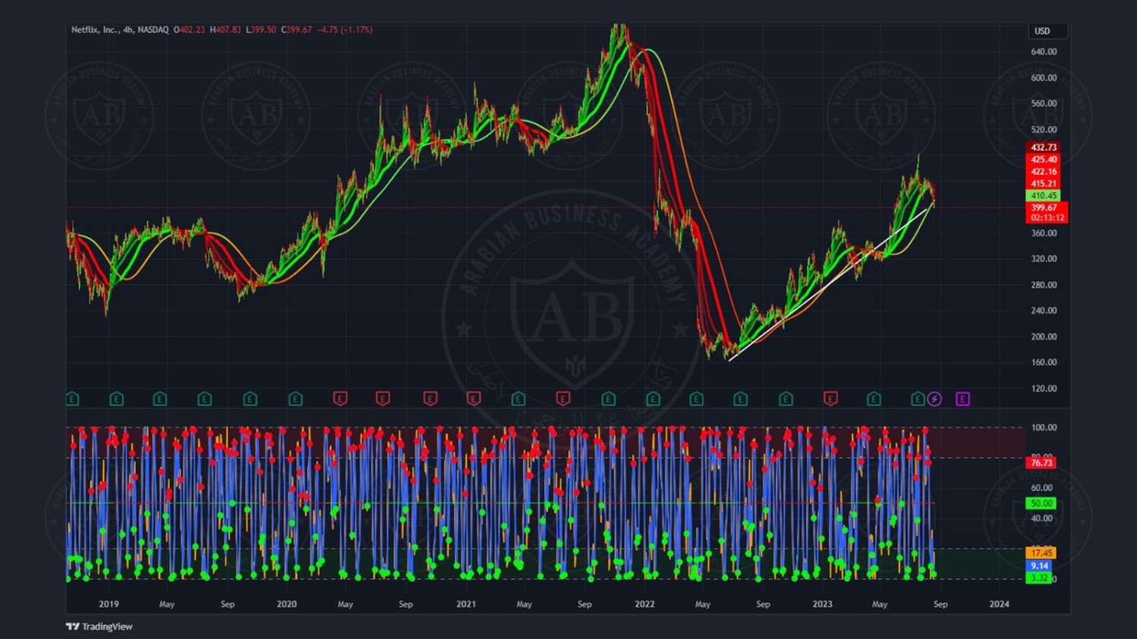Click the oscillator value label 76.73

(x=1041, y=463)
